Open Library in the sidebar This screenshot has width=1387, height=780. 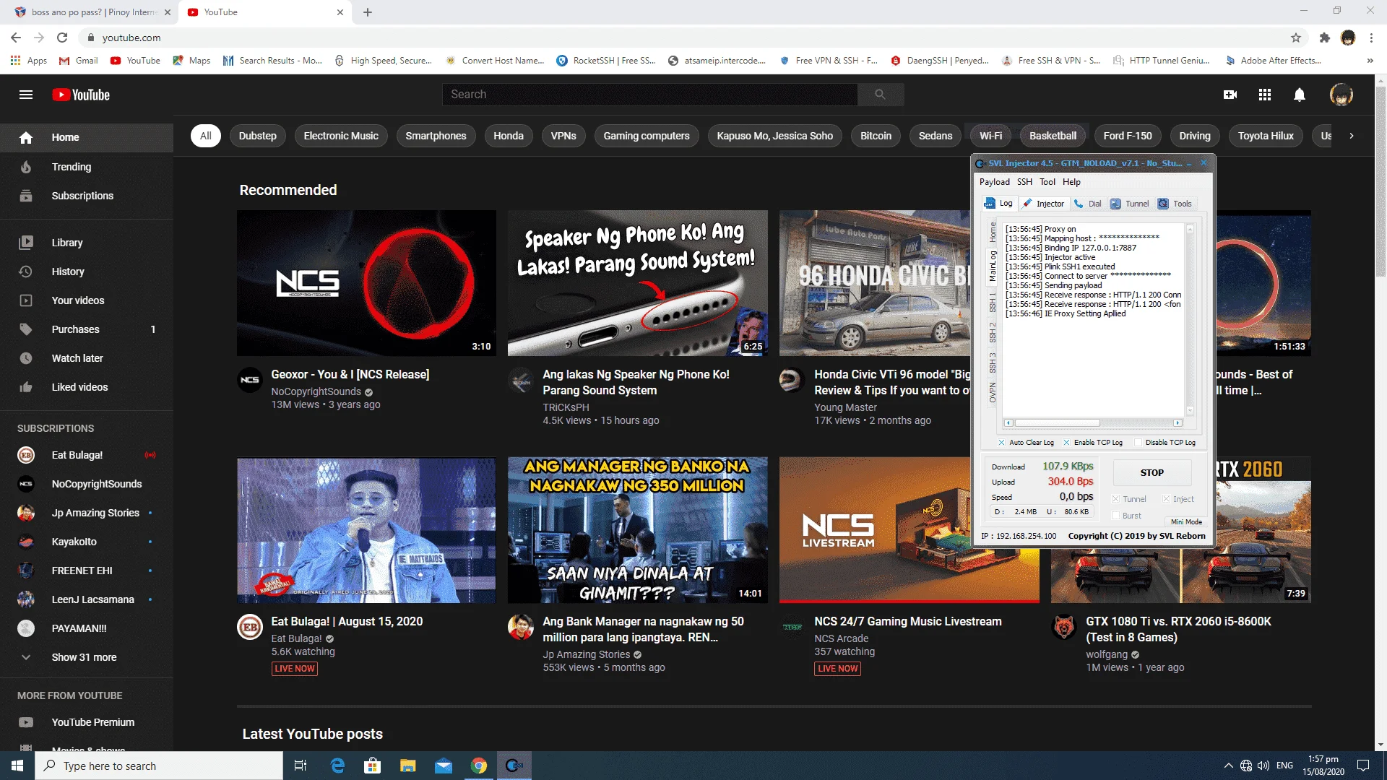(x=87, y=243)
